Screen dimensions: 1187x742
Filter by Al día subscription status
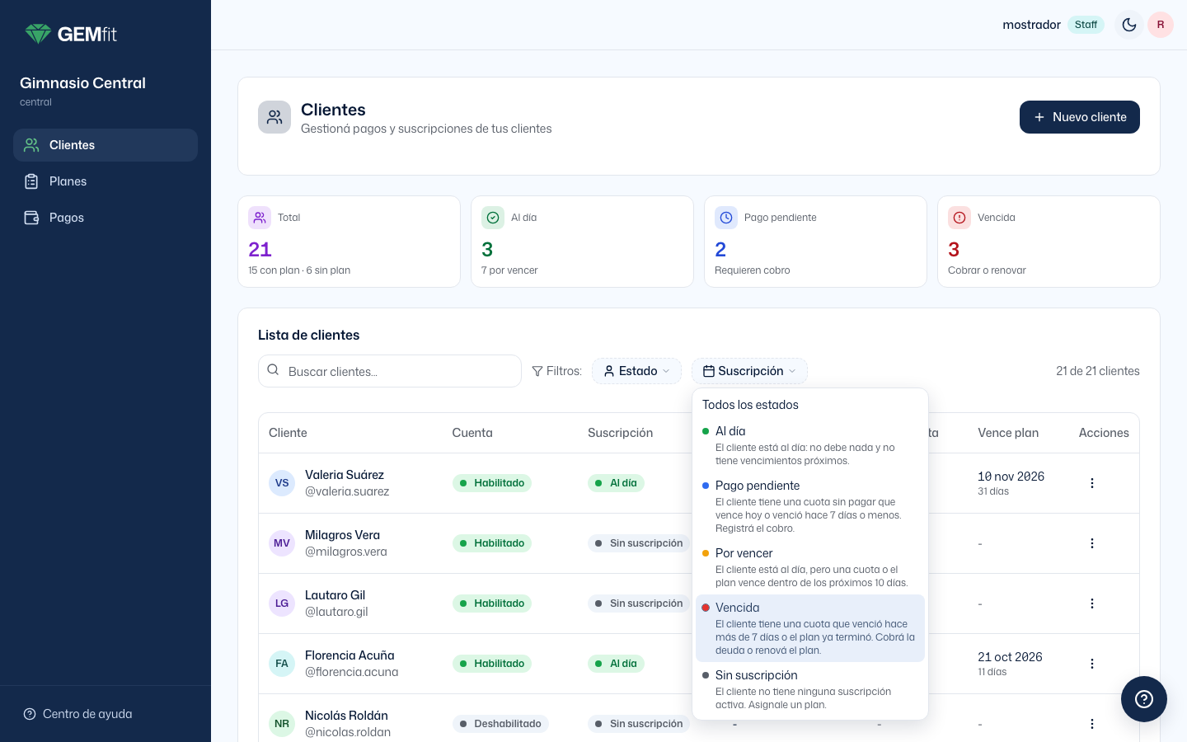(x=810, y=445)
